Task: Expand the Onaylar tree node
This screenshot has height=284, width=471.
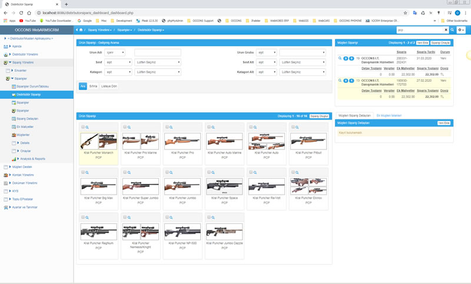Action: tap(18, 151)
